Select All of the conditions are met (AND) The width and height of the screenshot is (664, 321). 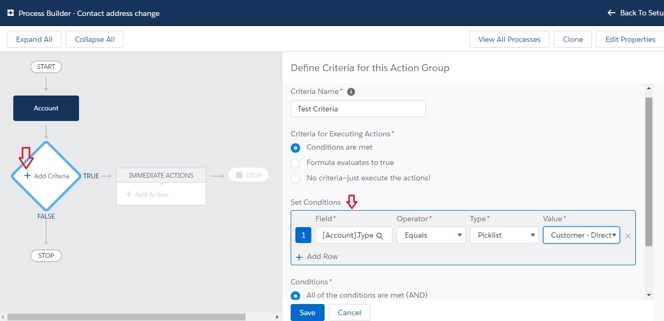tap(295, 295)
